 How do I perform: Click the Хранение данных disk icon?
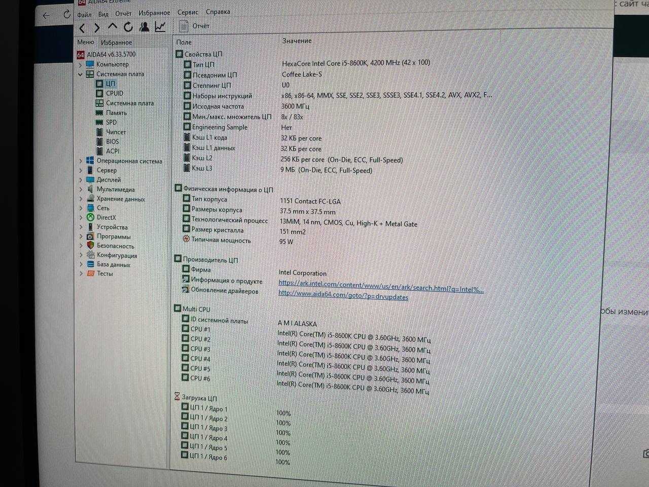[90, 198]
